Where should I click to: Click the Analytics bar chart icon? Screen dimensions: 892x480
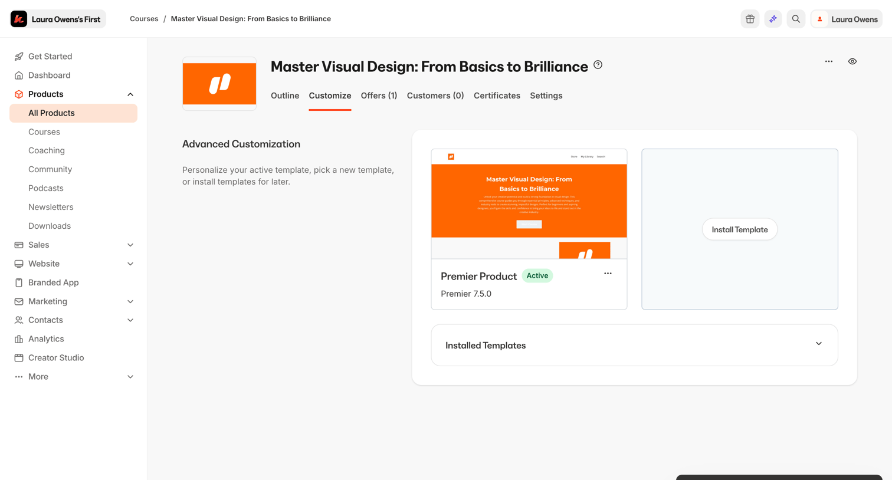pyautogui.click(x=19, y=339)
